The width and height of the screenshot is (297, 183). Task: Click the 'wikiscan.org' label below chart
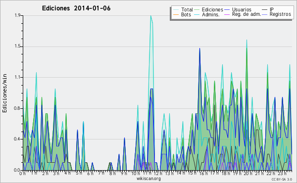point(148,179)
